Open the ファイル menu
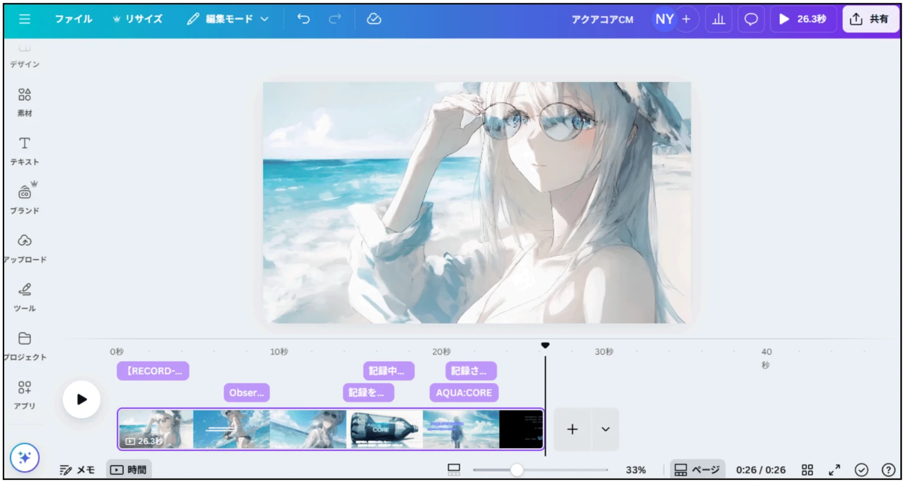This screenshot has height=483, width=905. [x=73, y=19]
